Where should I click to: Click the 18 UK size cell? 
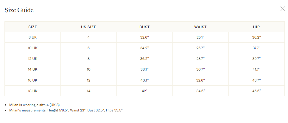click(32, 91)
